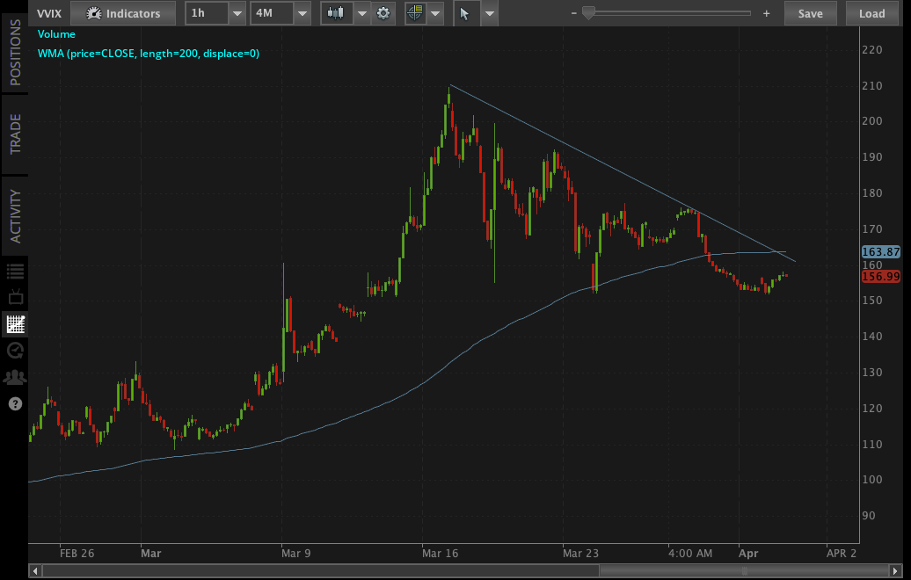The height and width of the screenshot is (580, 911).
Task: Open the 4M time range dropdown arrow
Action: coord(302,13)
